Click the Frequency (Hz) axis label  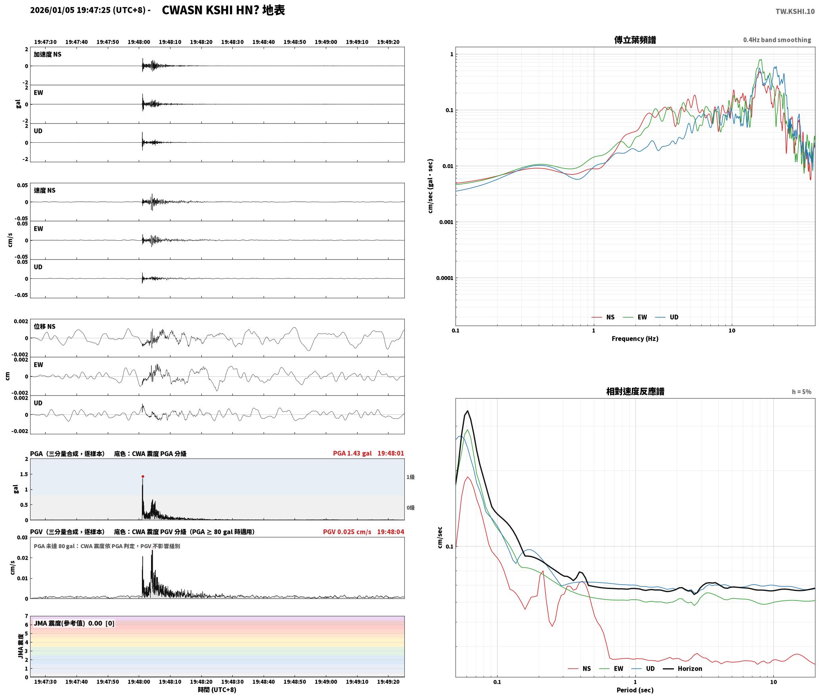pos(635,338)
